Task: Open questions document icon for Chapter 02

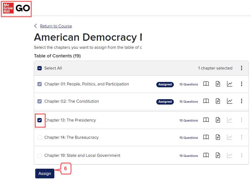Action: pyautogui.click(x=218, y=101)
